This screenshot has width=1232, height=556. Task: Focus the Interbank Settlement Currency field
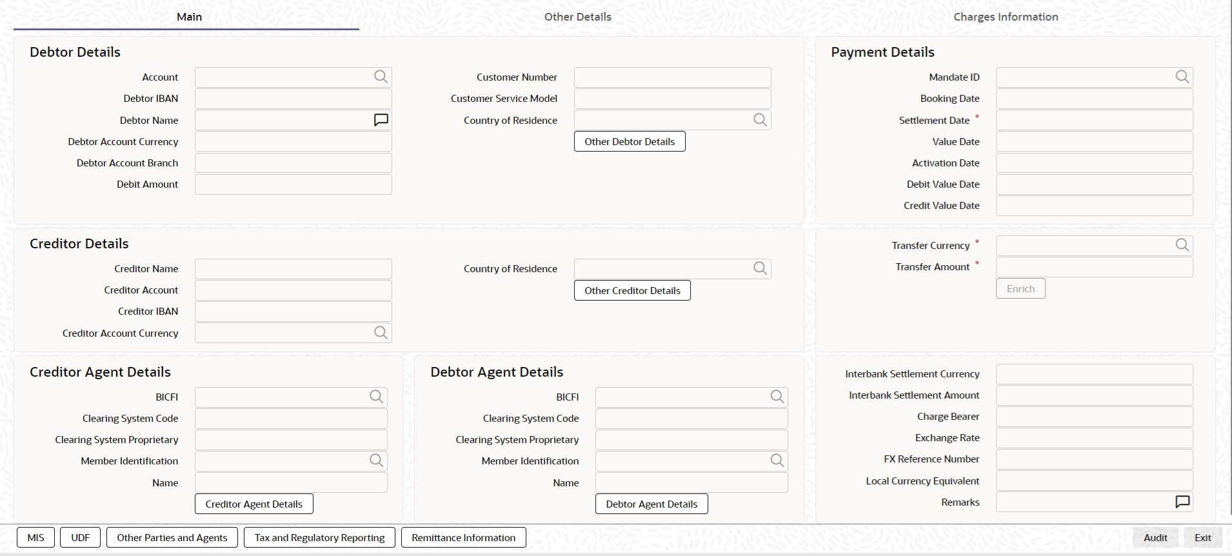(x=1095, y=374)
